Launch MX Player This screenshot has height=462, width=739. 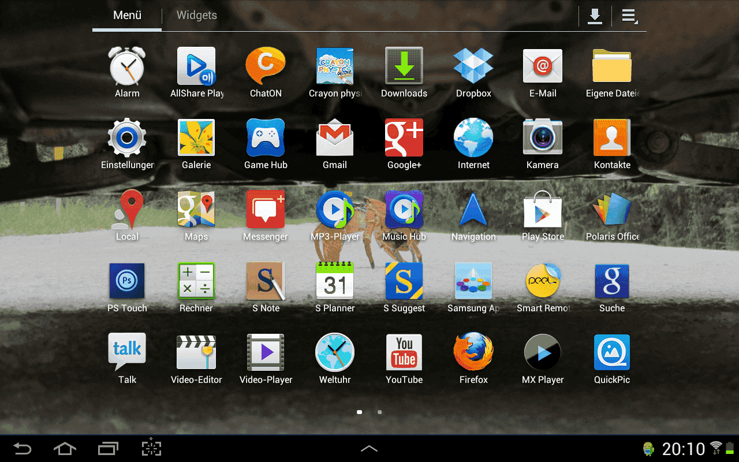click(543, 359)
